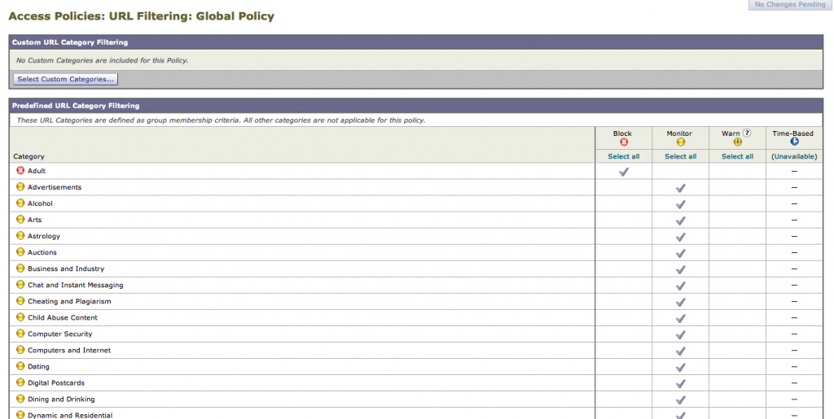Click the Block column header red icon

tap(624, 142)
